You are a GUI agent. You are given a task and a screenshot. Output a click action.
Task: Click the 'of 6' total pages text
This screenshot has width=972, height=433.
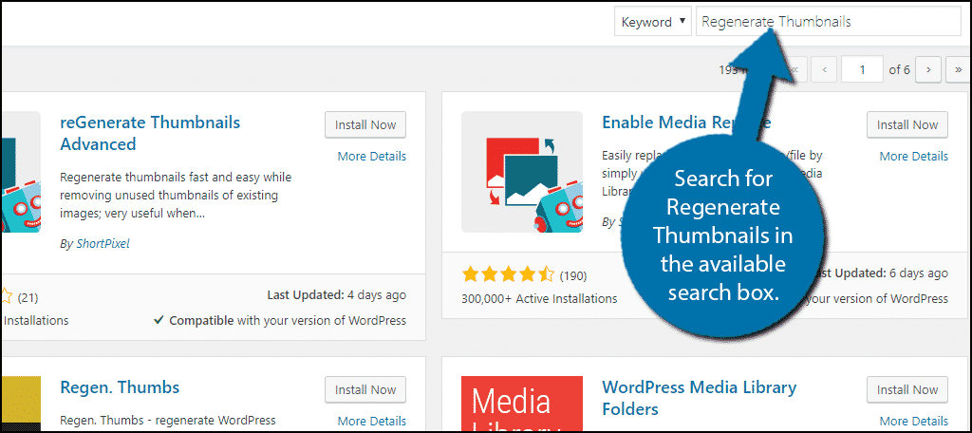click(x=899, y=69)
